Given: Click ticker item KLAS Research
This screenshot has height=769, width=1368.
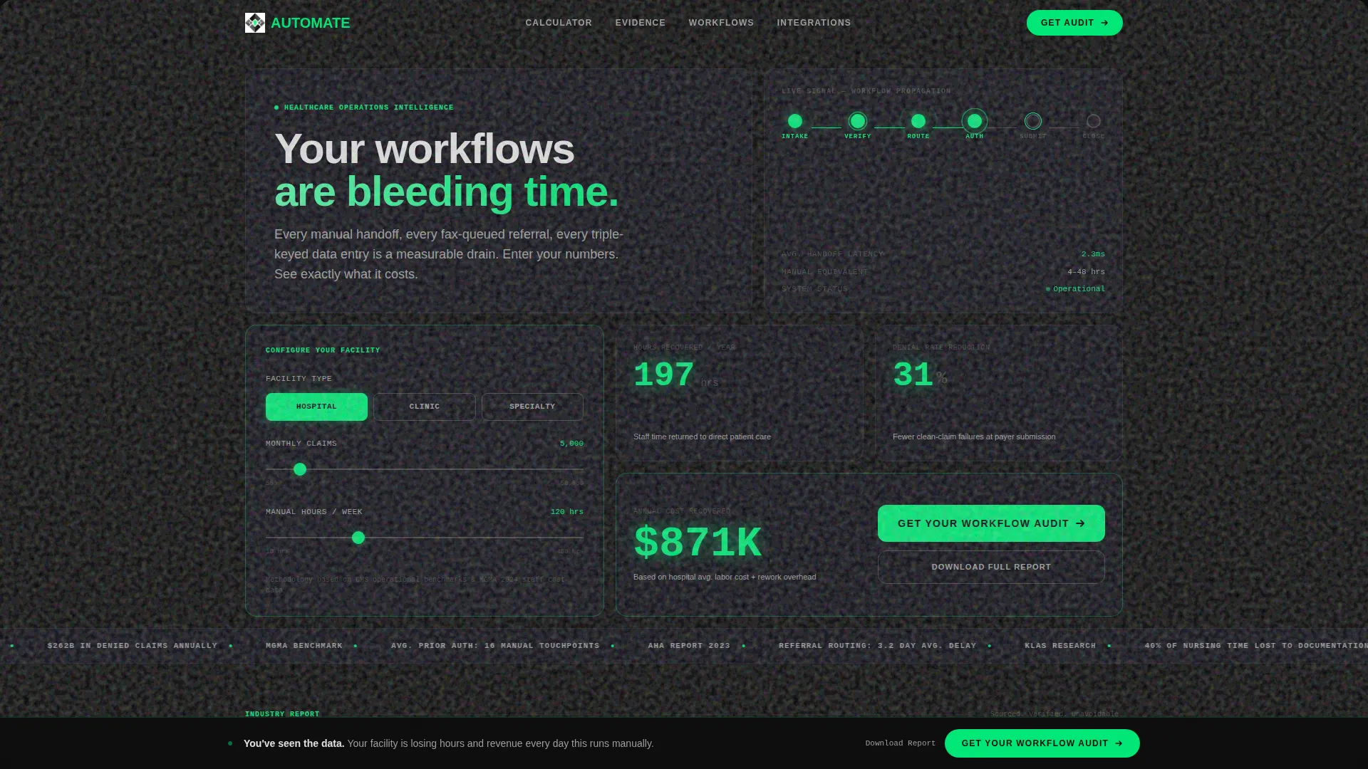Looking at the screenshot, I should (1060, 646).
